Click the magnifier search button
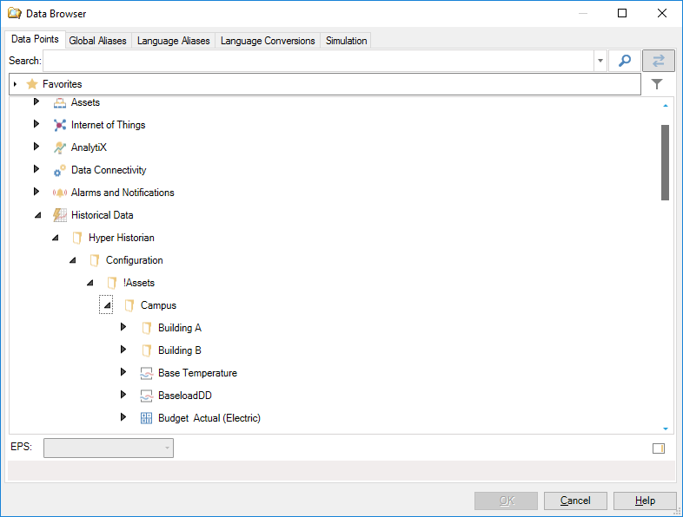 (x=624, y=61)
